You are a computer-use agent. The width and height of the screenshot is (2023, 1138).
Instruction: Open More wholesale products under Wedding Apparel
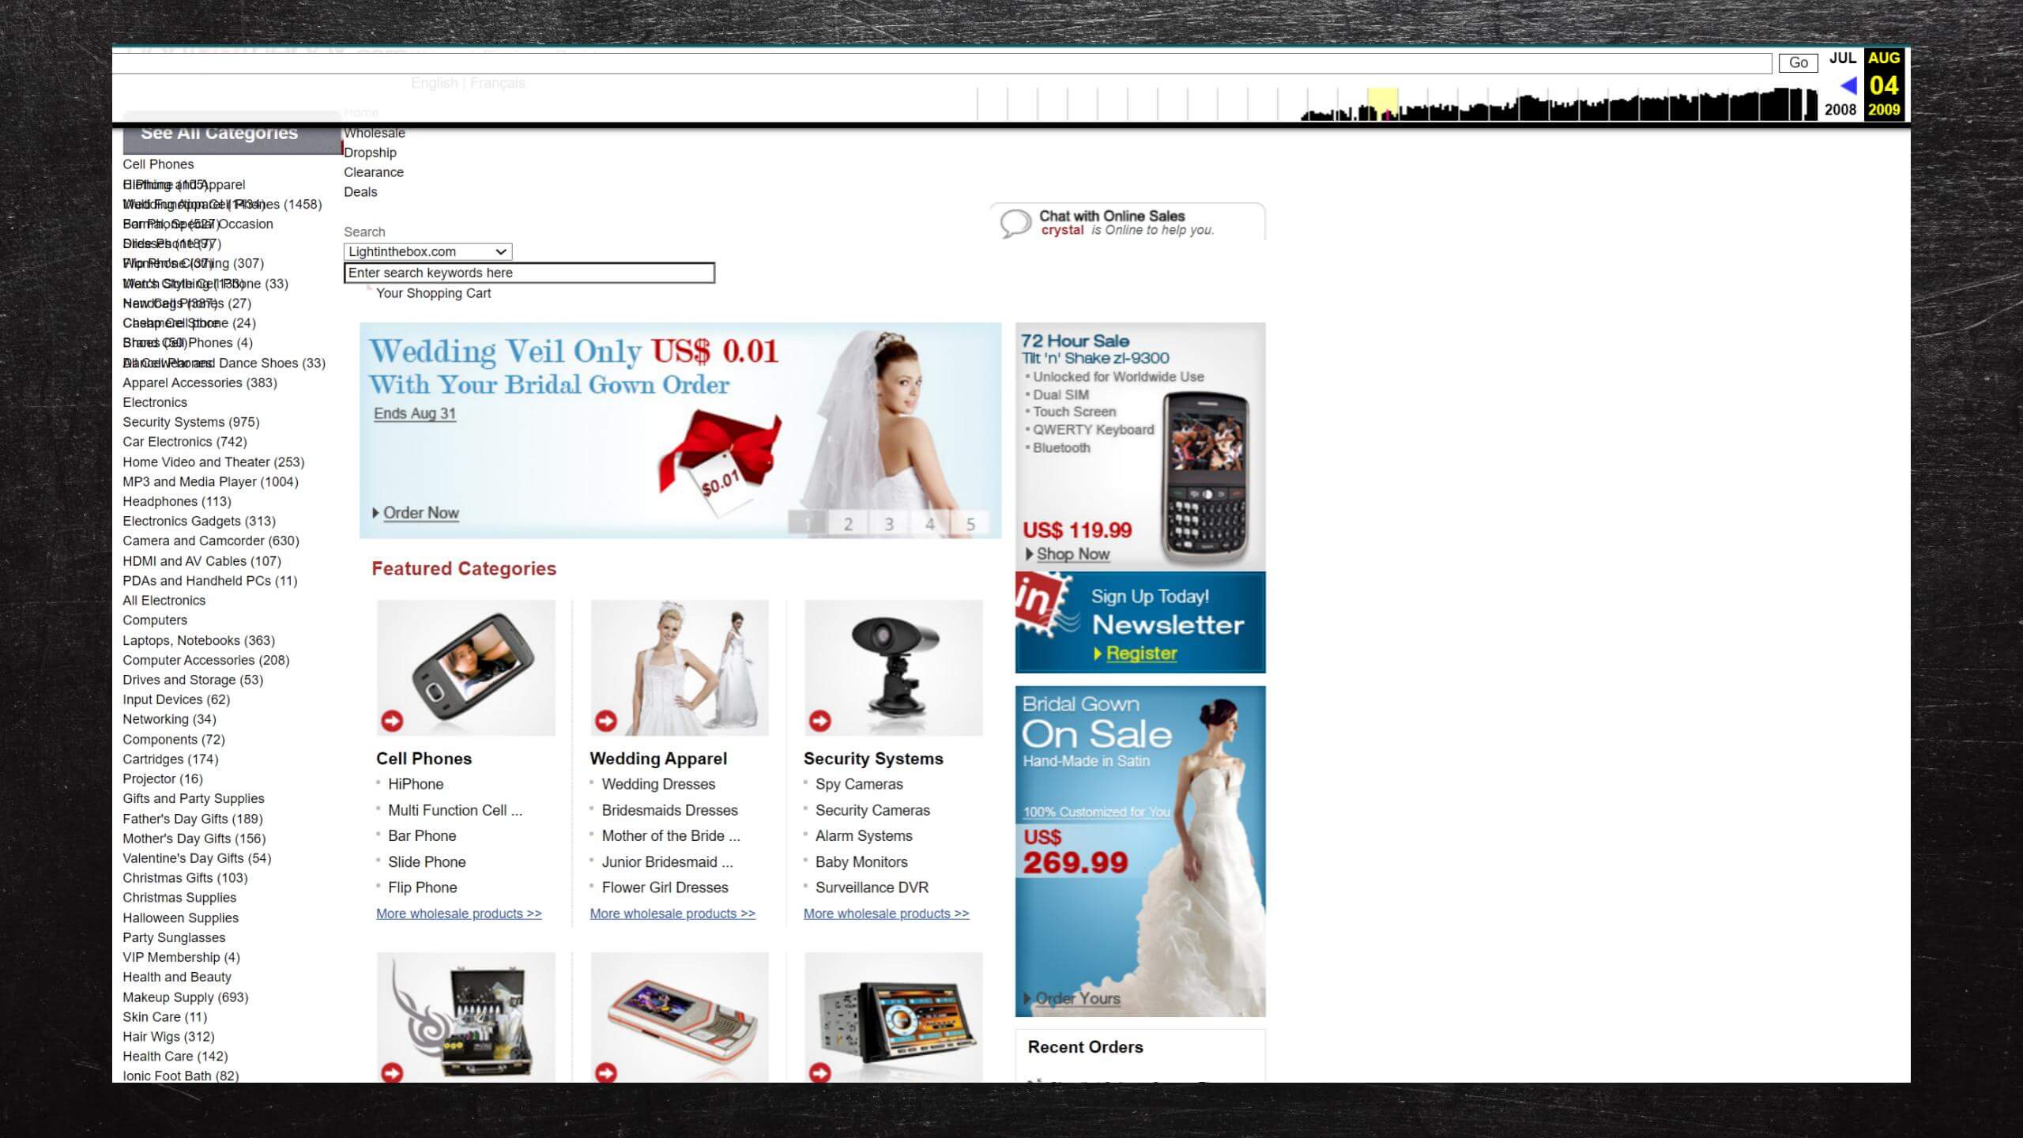[x=672, y=914]
